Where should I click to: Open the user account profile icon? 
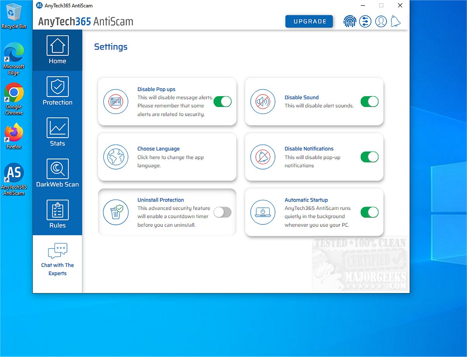[x=381, y=21]
